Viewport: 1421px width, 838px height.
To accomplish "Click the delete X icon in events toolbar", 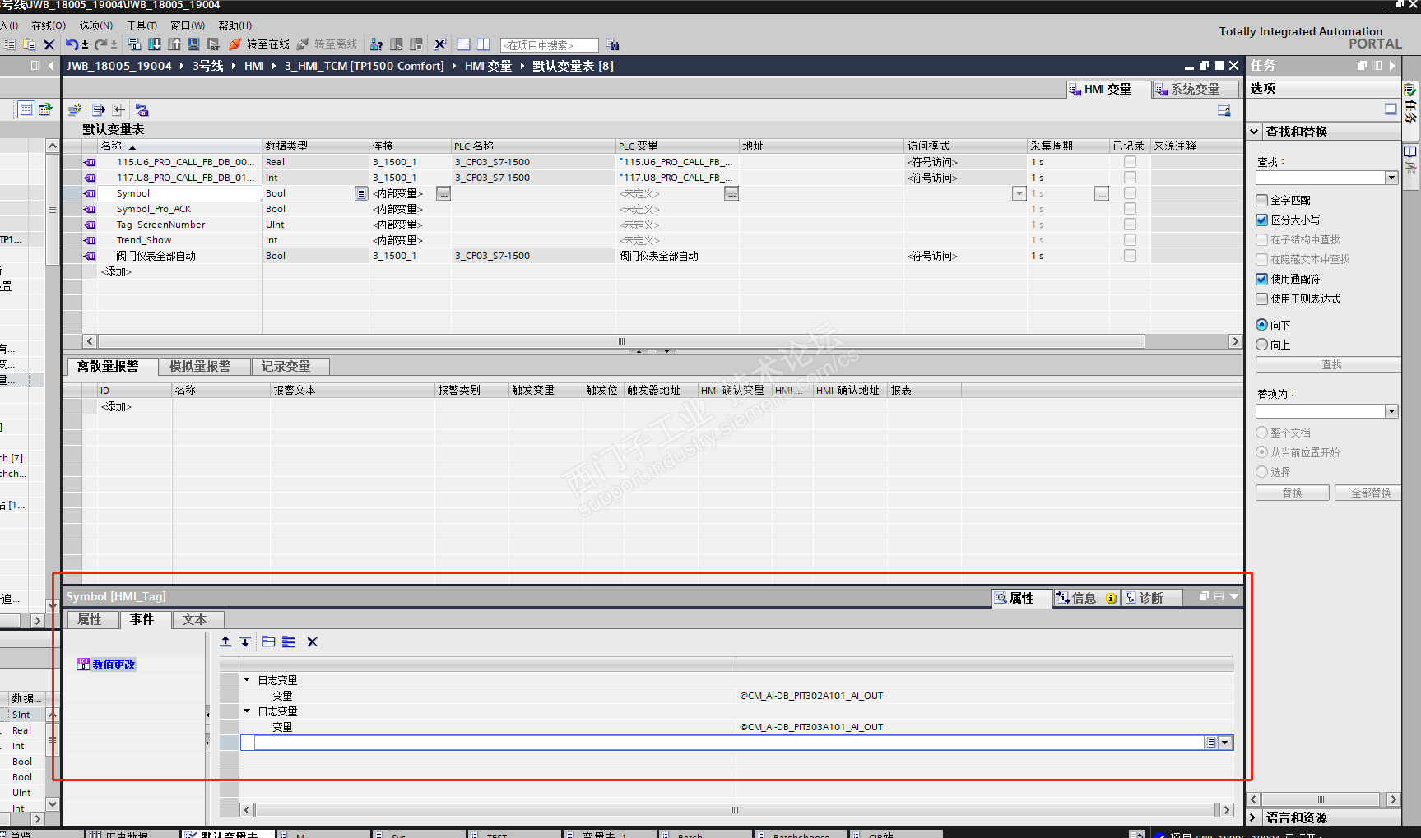I will tap(313, 641).
